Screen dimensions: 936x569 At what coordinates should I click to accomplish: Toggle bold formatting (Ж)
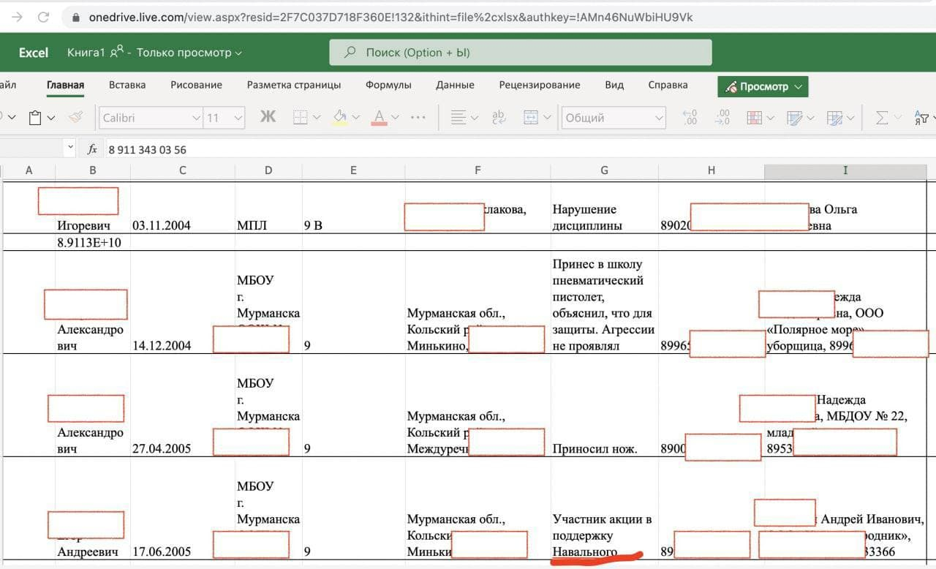(268, 117)
